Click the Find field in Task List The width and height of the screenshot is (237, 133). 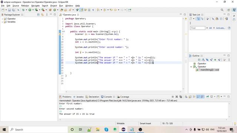pyautogui.click(x=198, y=28)
